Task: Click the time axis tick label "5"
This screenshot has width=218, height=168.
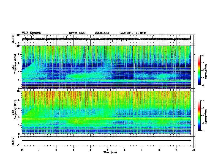Action: point(108,150)
